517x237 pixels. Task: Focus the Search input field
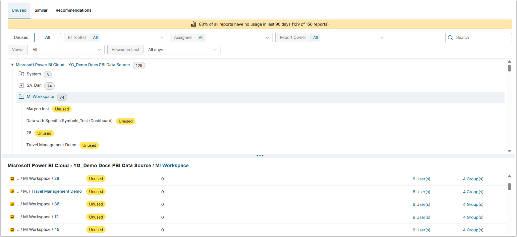point(478,38)
